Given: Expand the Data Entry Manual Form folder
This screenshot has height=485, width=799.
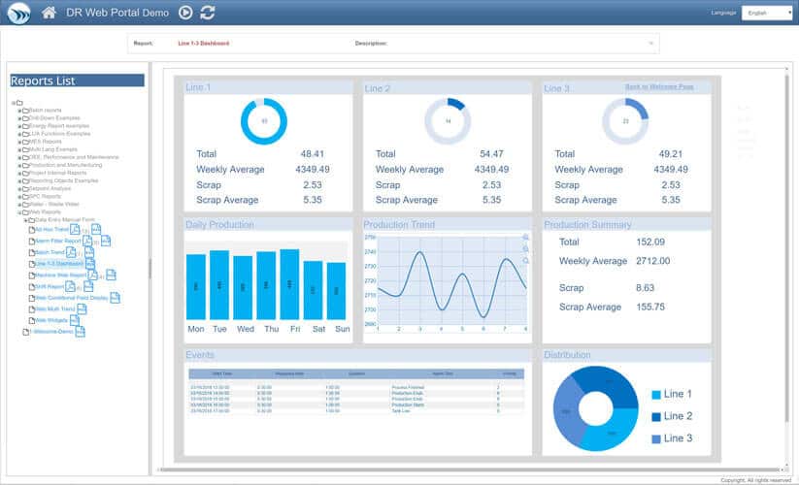Looking at the screenshot, I should [x=25, y=220].
